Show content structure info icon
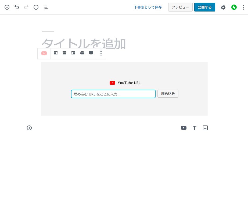Screen dimensions: 248x202 click(36, 7)
